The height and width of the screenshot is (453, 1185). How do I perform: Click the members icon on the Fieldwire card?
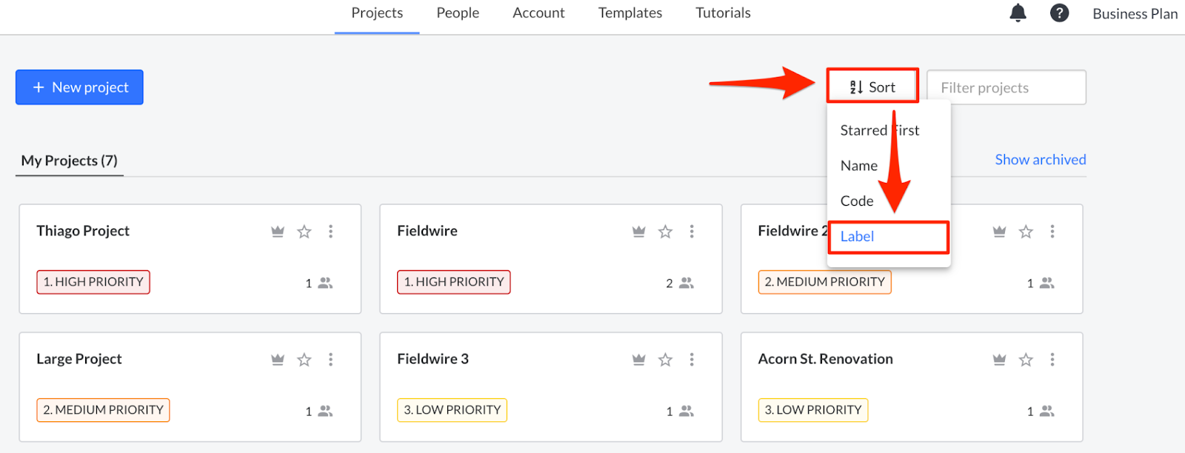click(687, 282)
